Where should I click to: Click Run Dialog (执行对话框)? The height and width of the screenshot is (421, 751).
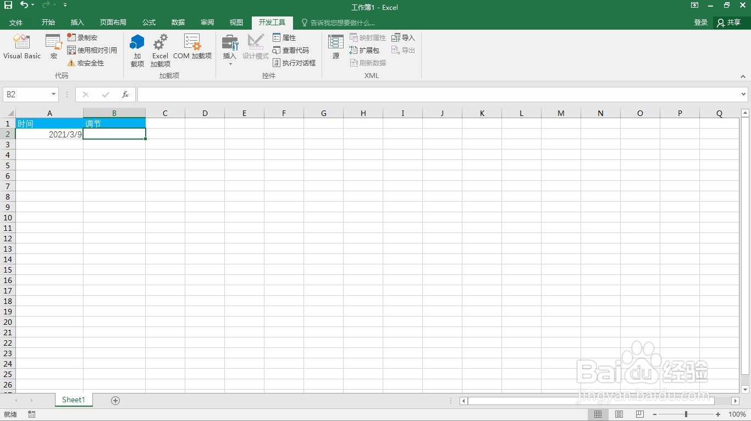tap(294, 63)
